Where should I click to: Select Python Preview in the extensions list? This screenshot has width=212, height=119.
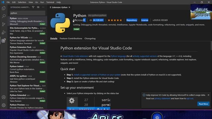27,106
